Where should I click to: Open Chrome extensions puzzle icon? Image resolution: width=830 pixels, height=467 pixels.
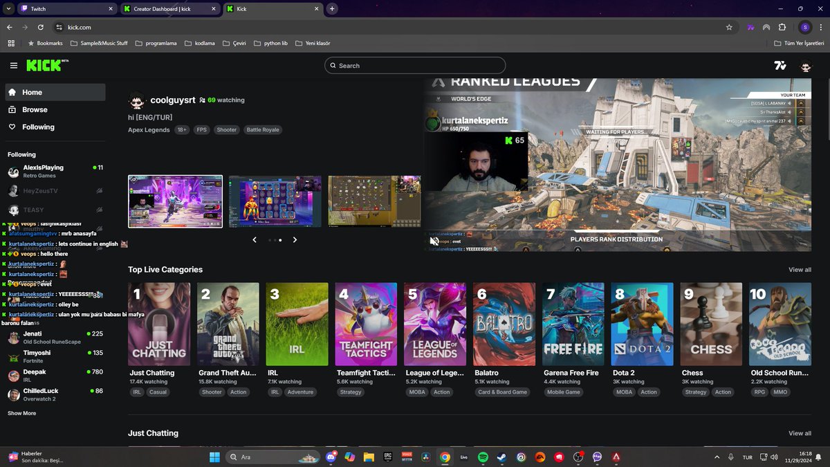pos(782,27)
